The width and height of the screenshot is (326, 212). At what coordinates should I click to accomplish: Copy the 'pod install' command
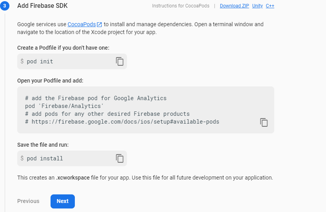click(x=120, y=158)
